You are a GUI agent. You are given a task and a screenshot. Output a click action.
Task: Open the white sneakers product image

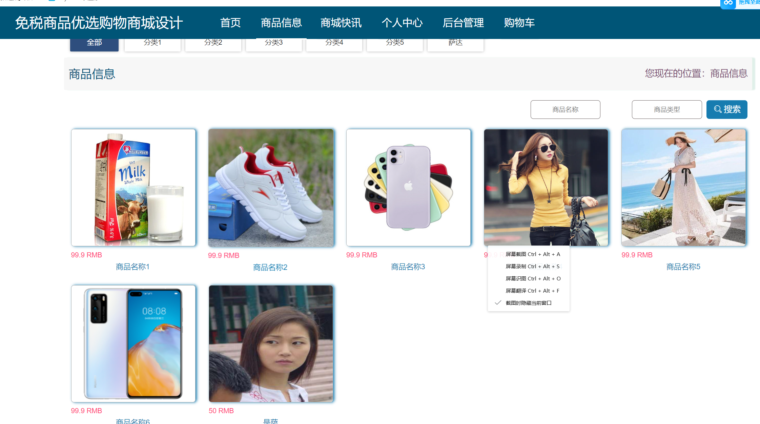[x=271, y=187]
